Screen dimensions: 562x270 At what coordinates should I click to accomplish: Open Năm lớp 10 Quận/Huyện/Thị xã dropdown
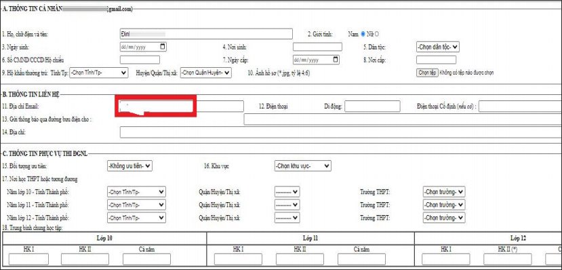(x=287, y=192)
